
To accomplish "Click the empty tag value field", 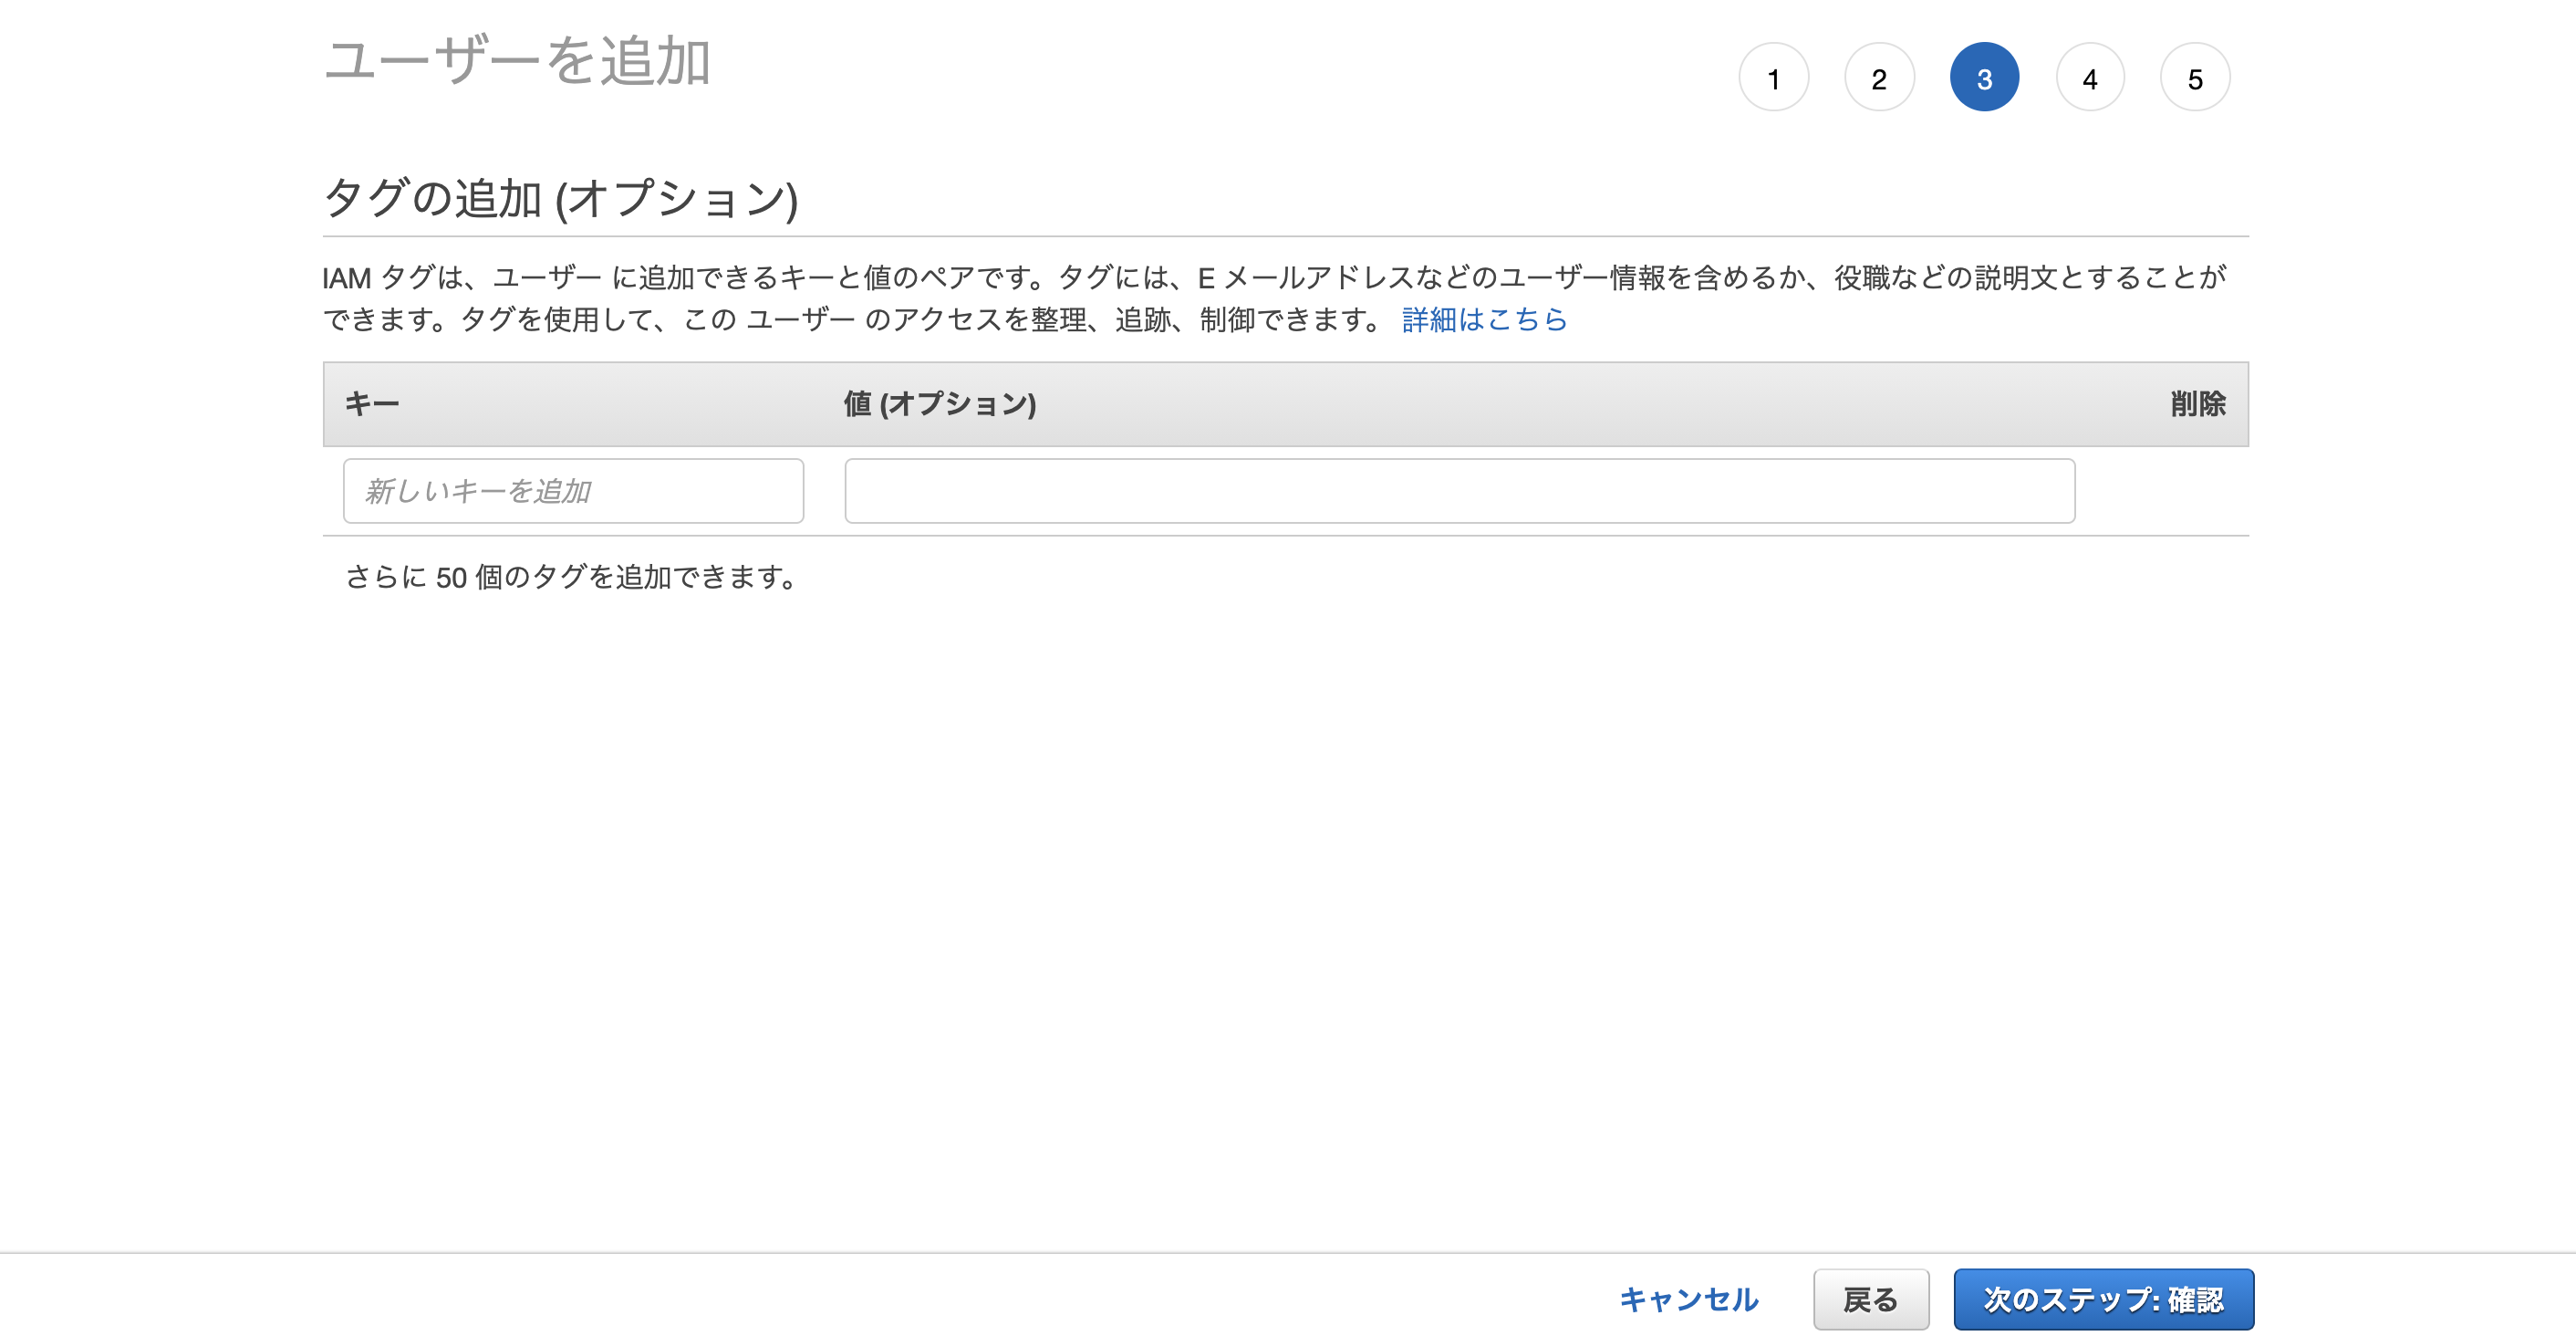I will click(x=1459, y=490).
